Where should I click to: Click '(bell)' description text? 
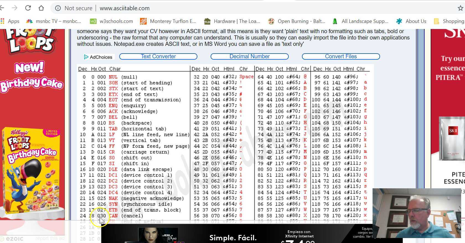pyautogui.click(x=129, y=117)
